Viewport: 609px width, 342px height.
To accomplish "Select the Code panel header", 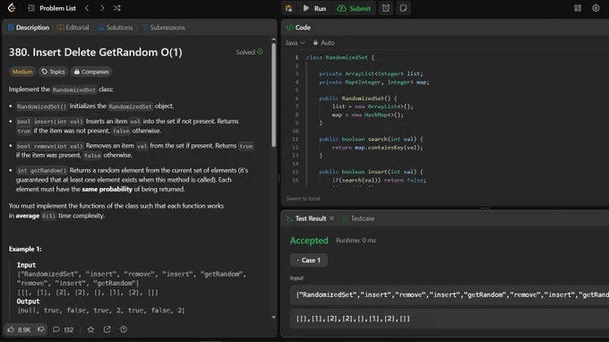I will pos(298,28).
